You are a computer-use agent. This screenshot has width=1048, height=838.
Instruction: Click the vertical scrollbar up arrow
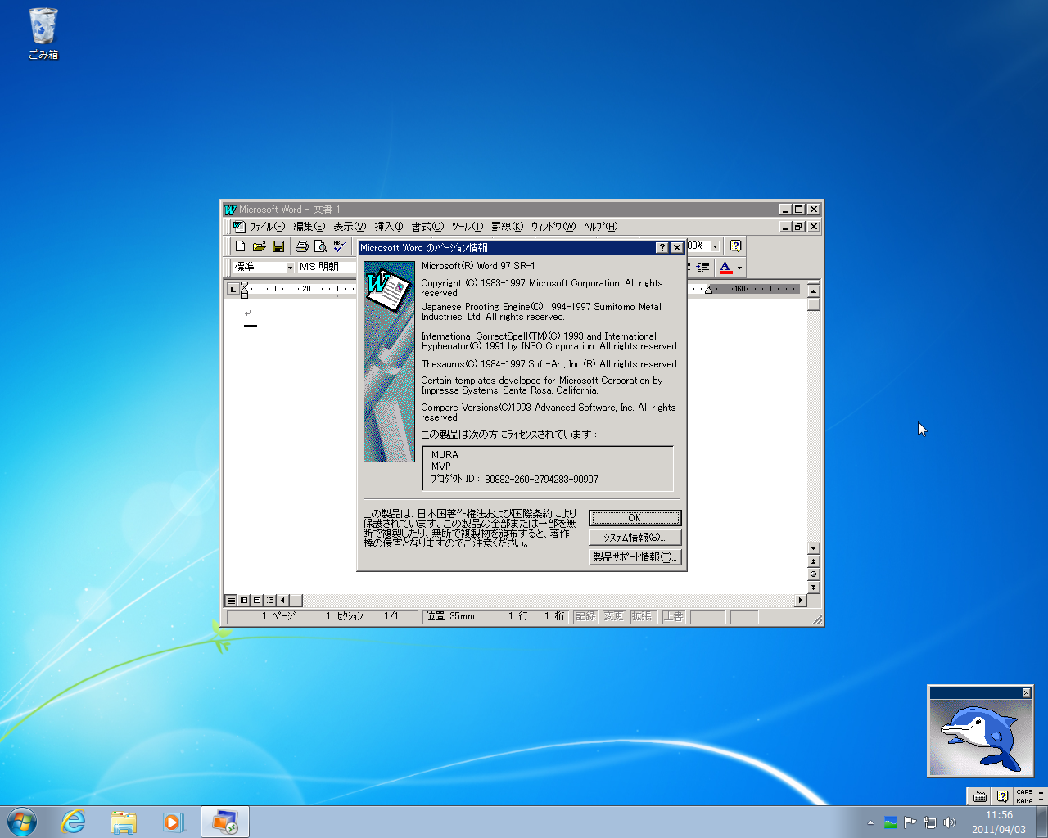tap(813, 291)
